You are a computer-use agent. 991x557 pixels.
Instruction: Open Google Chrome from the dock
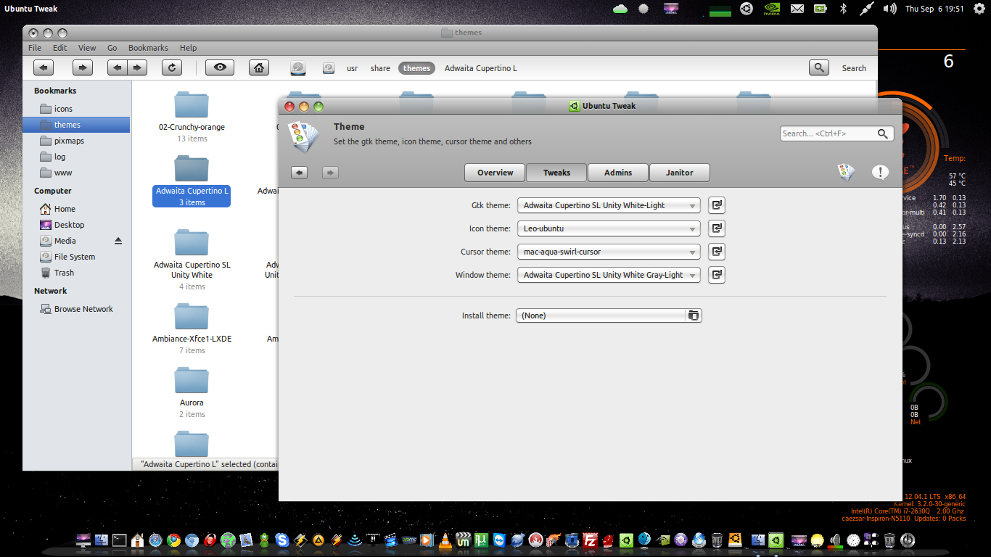coord(173,540)
